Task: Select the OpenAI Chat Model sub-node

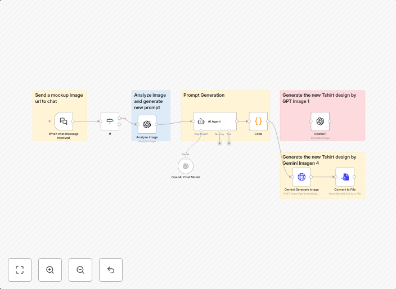Action: [x=186, y=166]
